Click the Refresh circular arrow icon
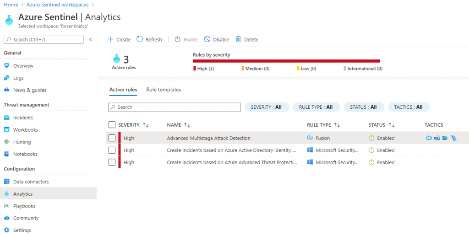This screenshot has height=235, width=469. [x=139, y=39]
